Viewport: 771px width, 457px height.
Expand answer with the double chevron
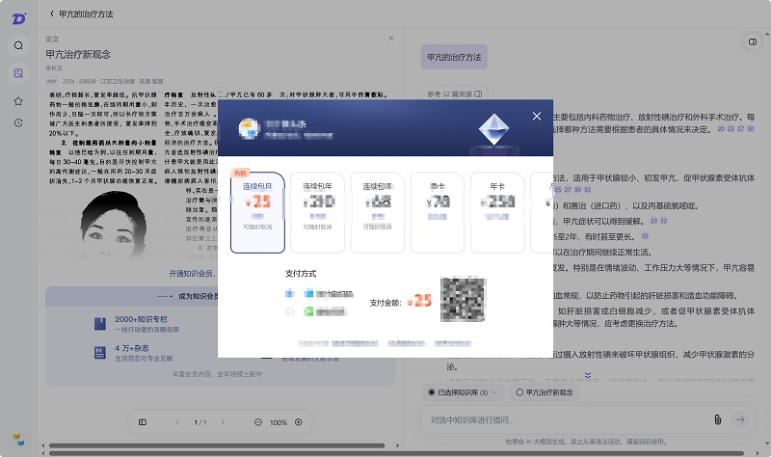588,375
